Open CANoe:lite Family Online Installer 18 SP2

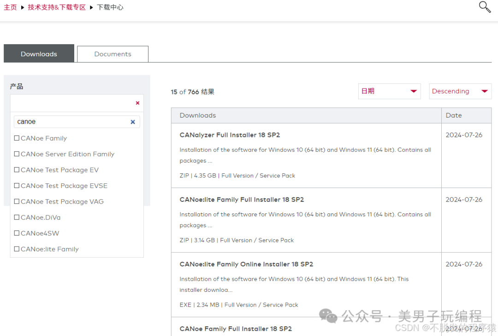pyautogui.click(x=246, y=264)
